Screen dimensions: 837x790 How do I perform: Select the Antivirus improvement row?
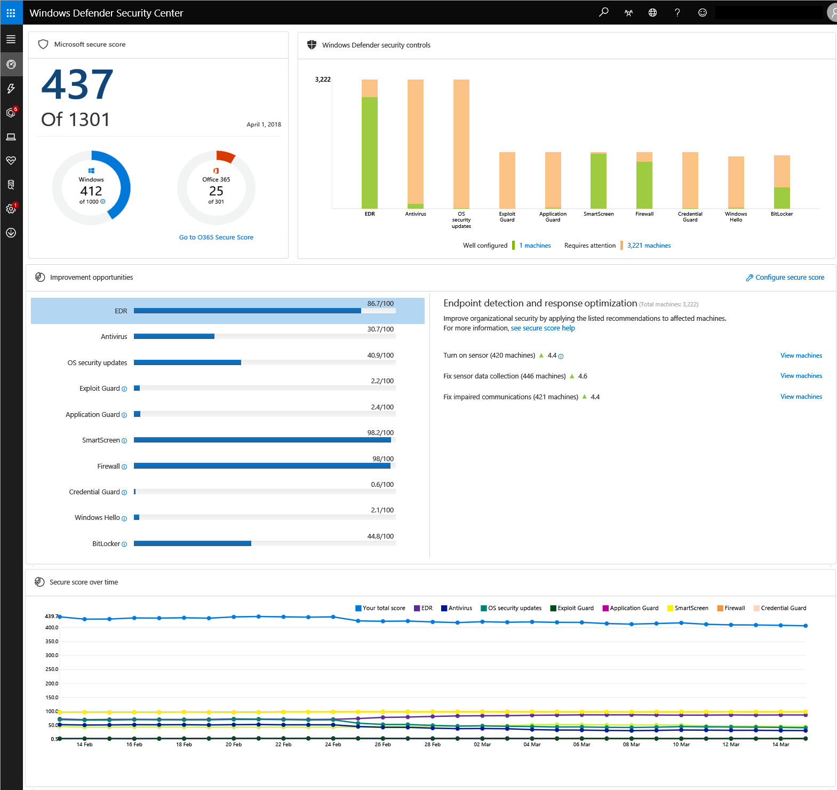pyautogui.click(x=228, y=336)
